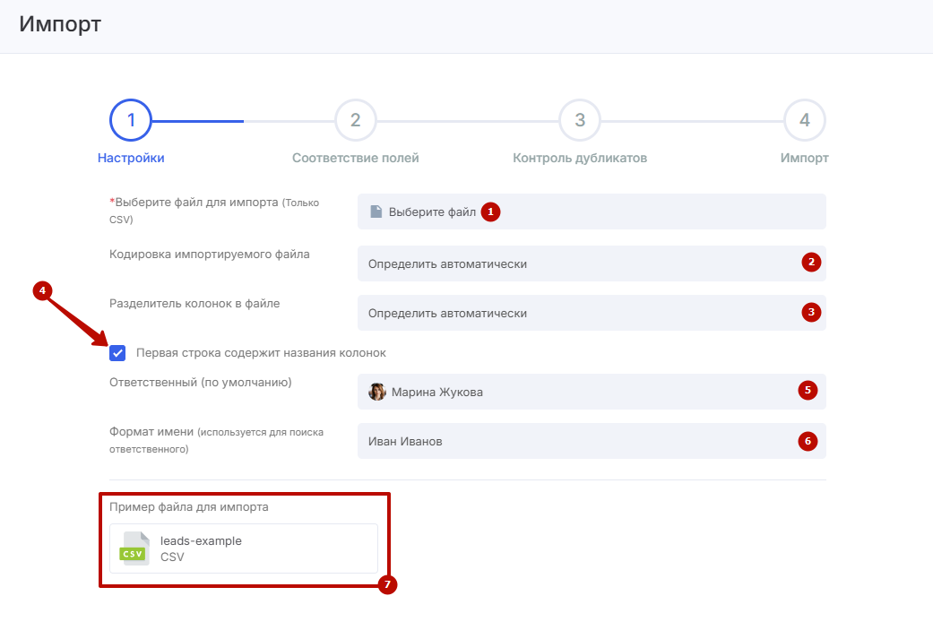
Task: Click the file icon beside Выберите файл
Action: coord(376,212)
